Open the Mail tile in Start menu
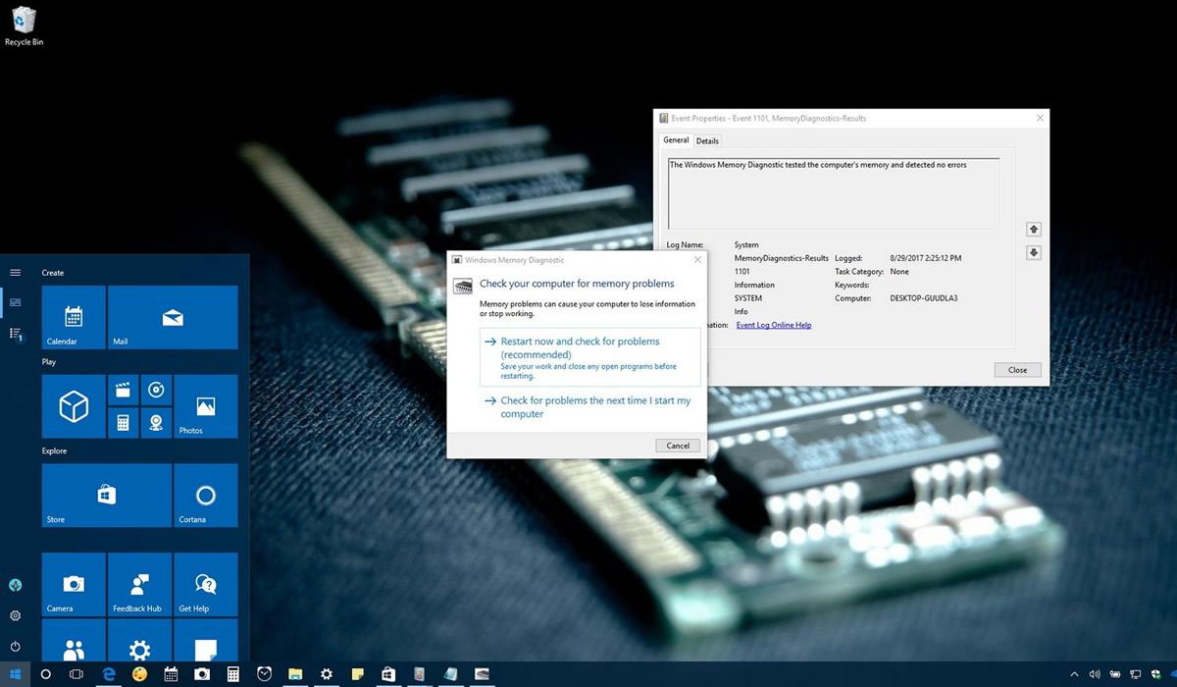The height and width of the screenshot is (687, 1177). pos(173,317)
